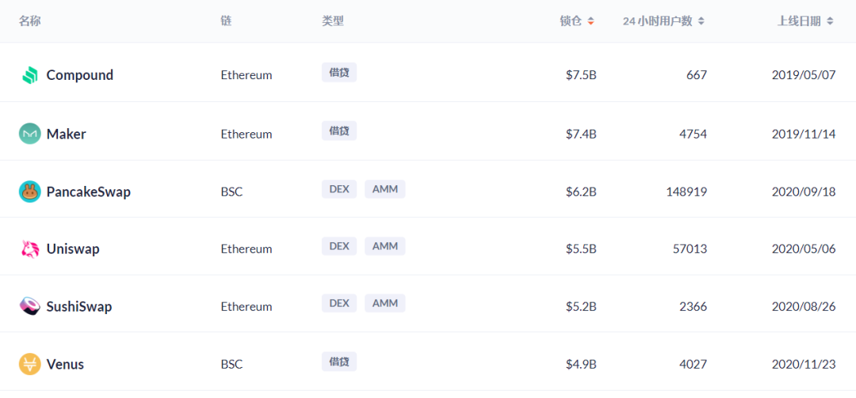This screenshot has height=398, width=856.
Task: Click the 借贷 tag in the Venus row
Action: pyautogui.click(x=339, y=362)
